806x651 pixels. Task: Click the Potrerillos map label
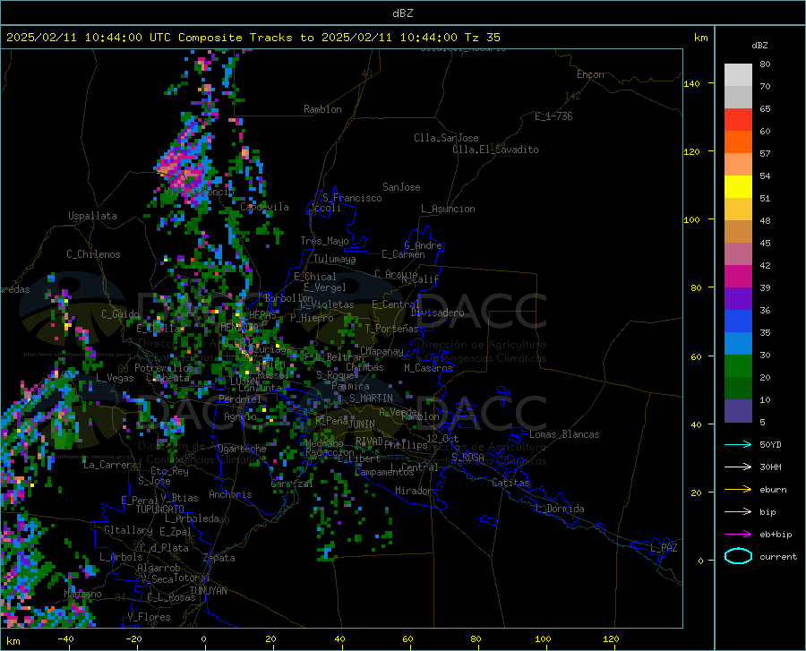click(x=164, y=368)
